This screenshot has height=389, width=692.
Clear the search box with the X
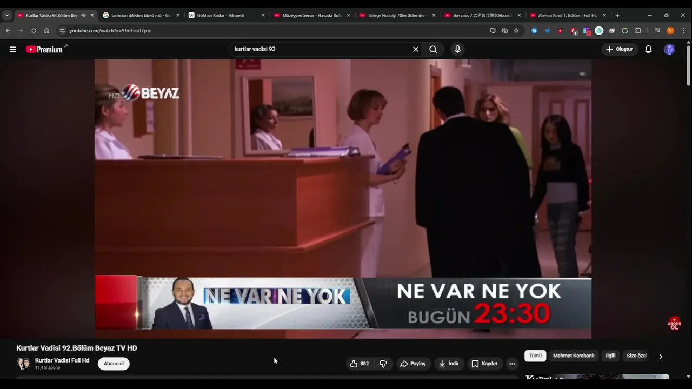click(x=416, y=49)
